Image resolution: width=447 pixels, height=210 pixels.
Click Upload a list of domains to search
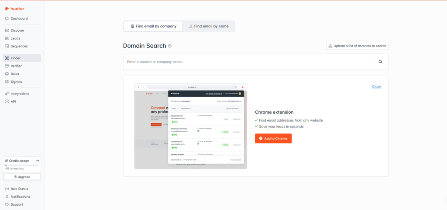[357, 46]
